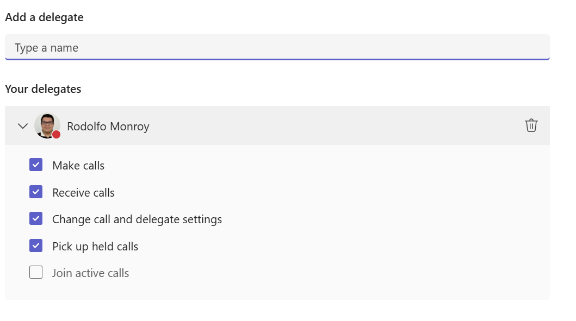This screenshot has height=321, width=576.
Task: Disable the Change call and delegate settings checkbox
Action: [x=36, y=219]
